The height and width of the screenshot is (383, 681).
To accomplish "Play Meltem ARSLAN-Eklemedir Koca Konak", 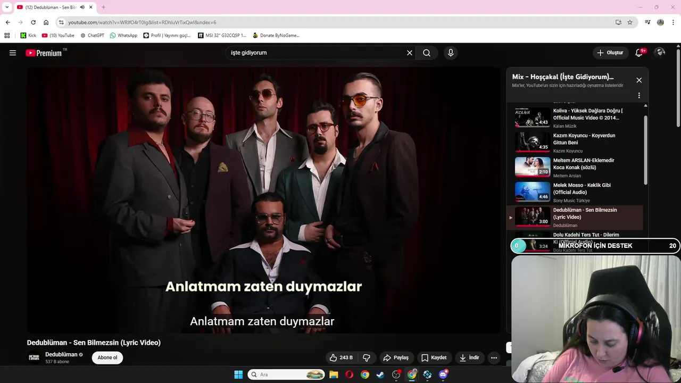I will click(x=575, y=167).
